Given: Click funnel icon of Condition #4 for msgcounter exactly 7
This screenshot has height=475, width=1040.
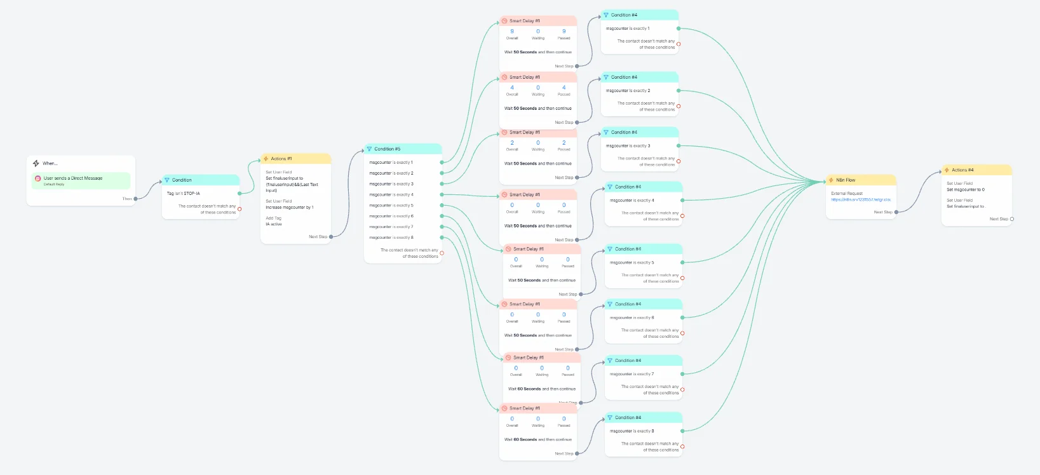Looking at the screenshot, I should point(610,361).
